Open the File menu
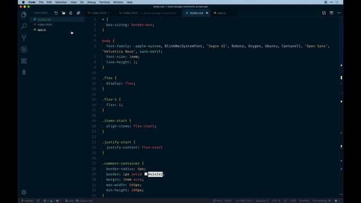 (41, 2)
